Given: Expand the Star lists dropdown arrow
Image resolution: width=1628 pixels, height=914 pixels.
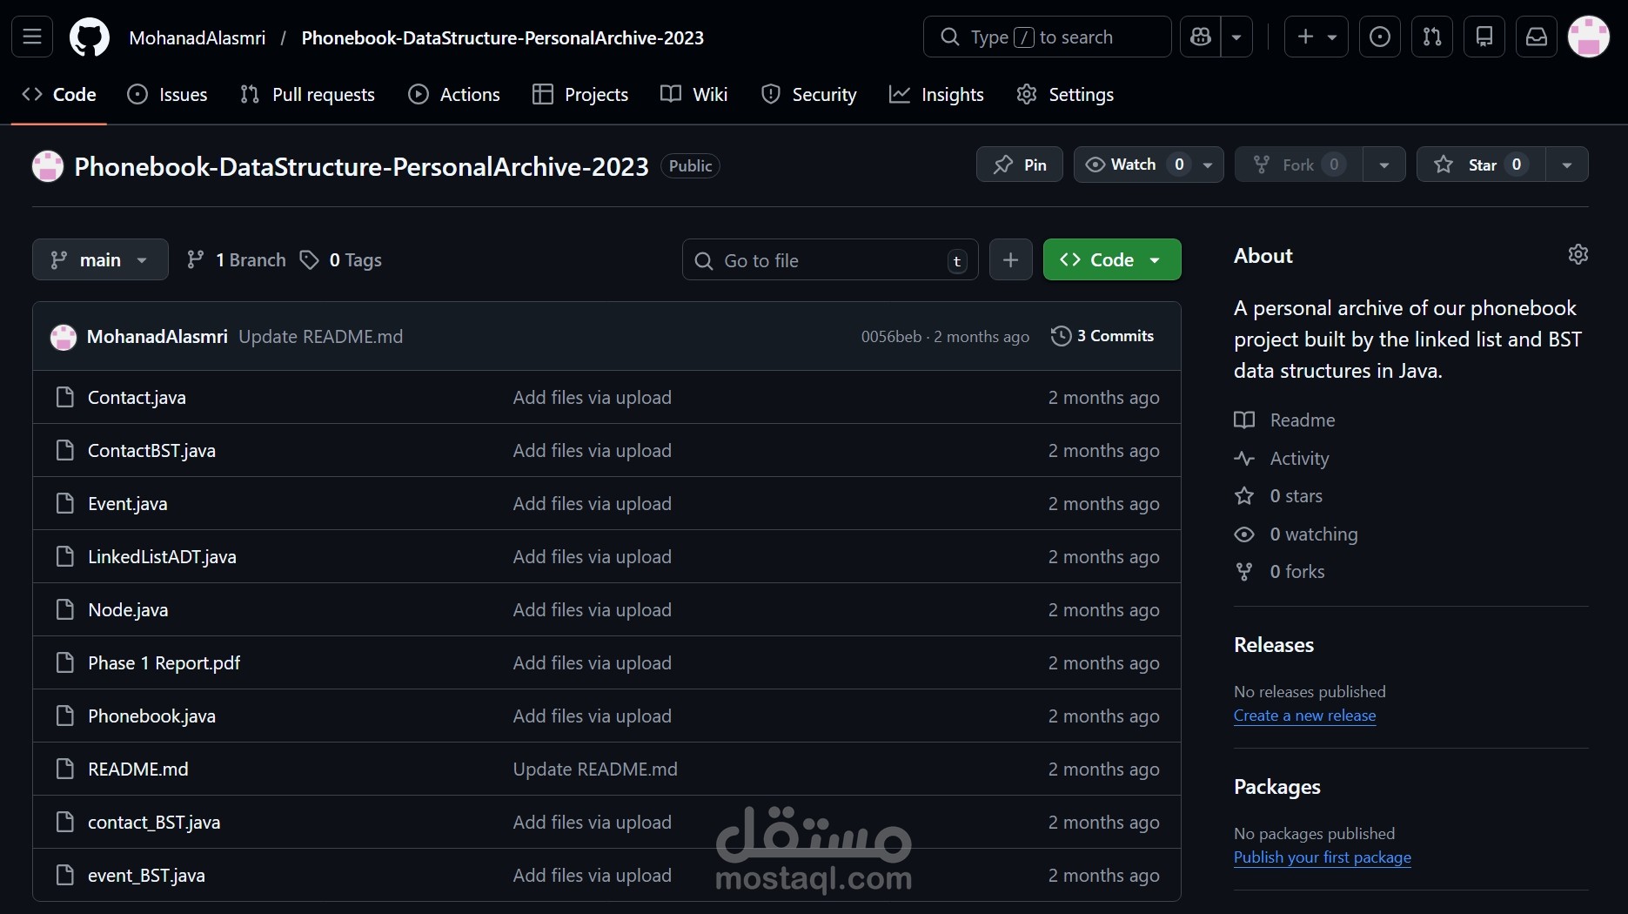Looking at the screenshot, I should click(x=1567, y=165).
